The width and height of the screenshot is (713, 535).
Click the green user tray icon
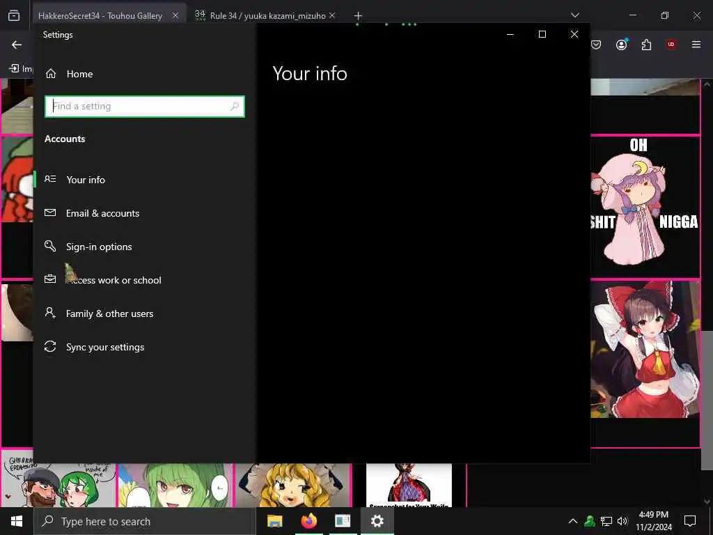pyautogui.click(x=590, y=521)
